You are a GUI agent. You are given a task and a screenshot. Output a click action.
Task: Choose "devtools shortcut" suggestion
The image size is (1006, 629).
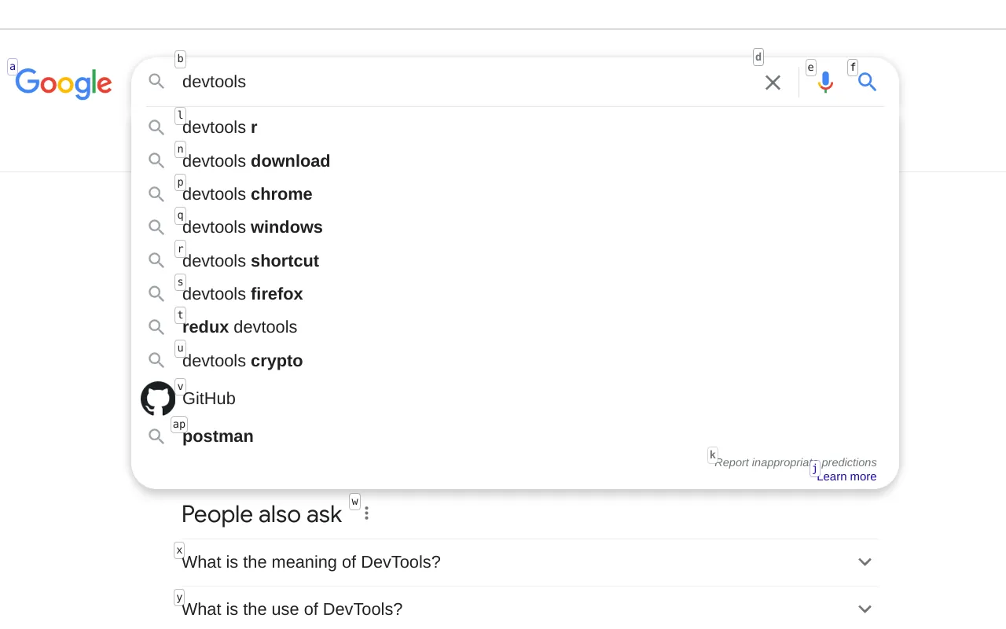251,261
